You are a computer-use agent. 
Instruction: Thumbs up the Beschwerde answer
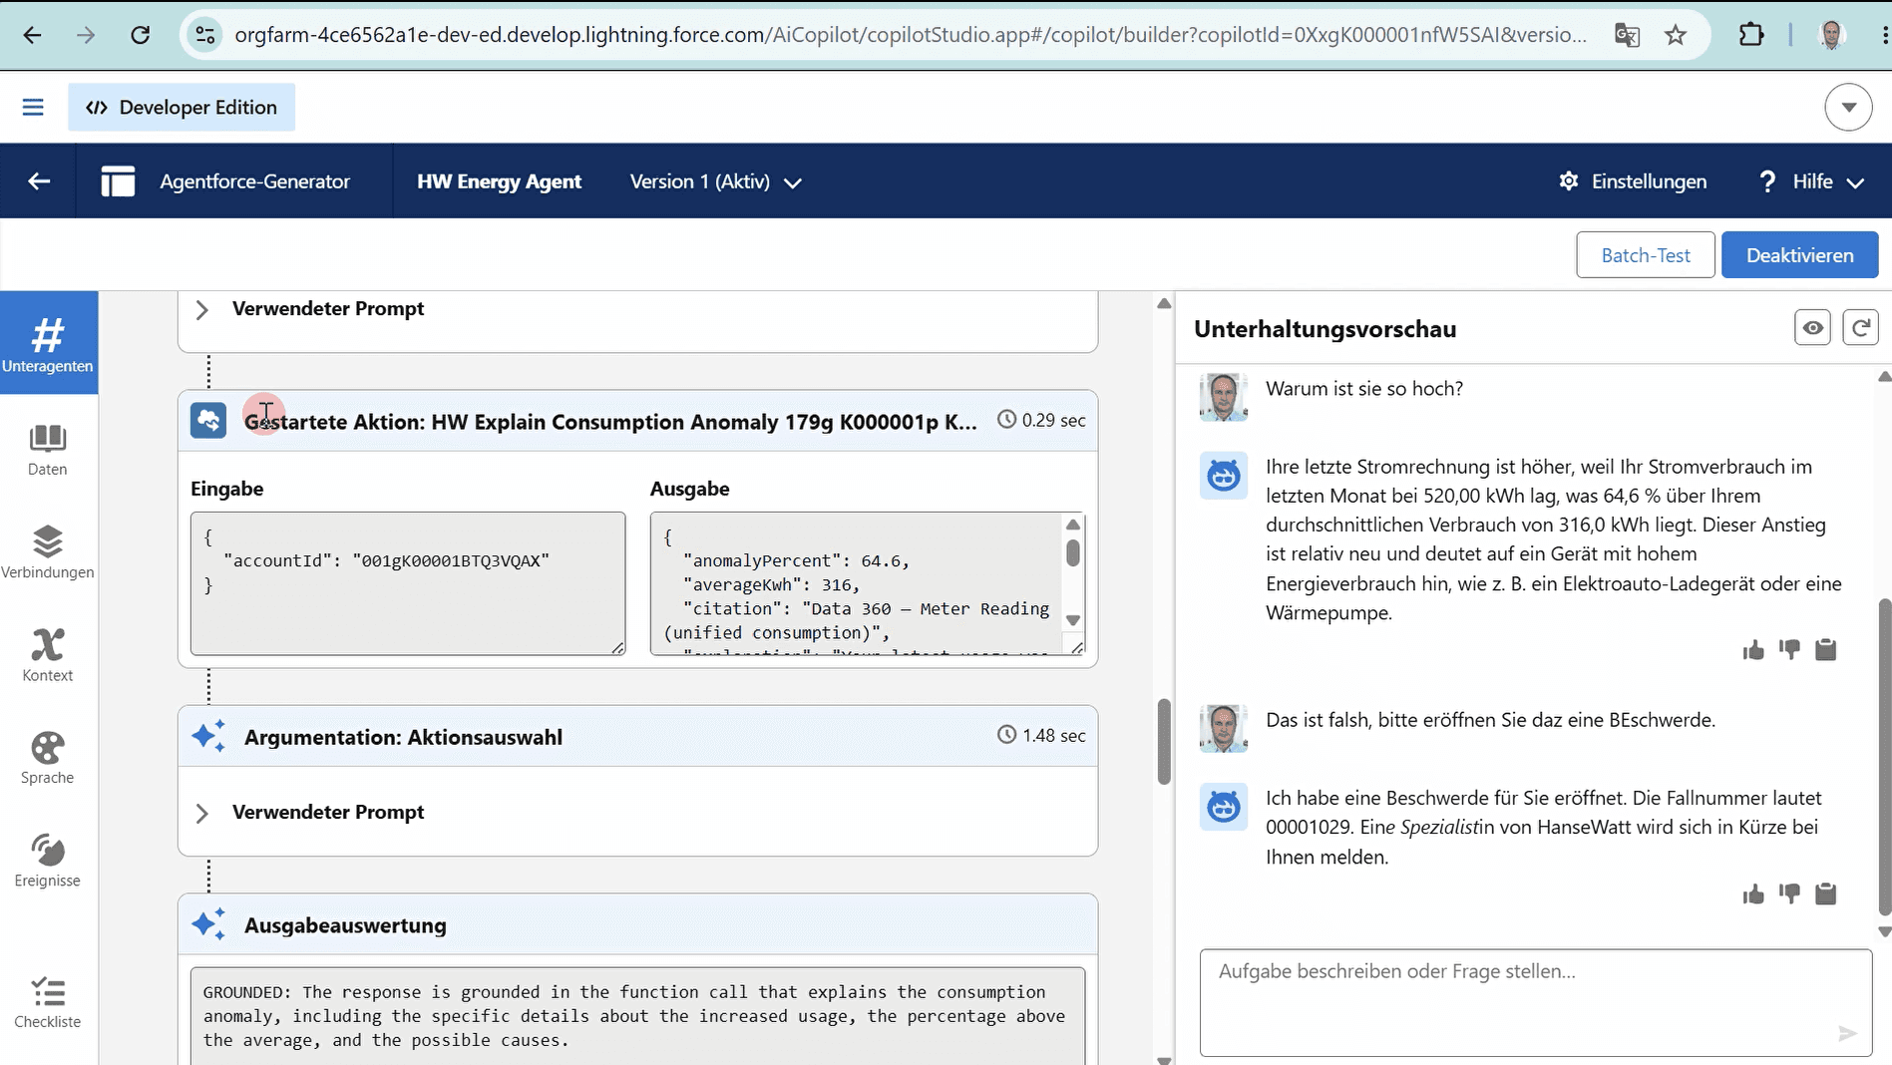tap(1753, 893)
